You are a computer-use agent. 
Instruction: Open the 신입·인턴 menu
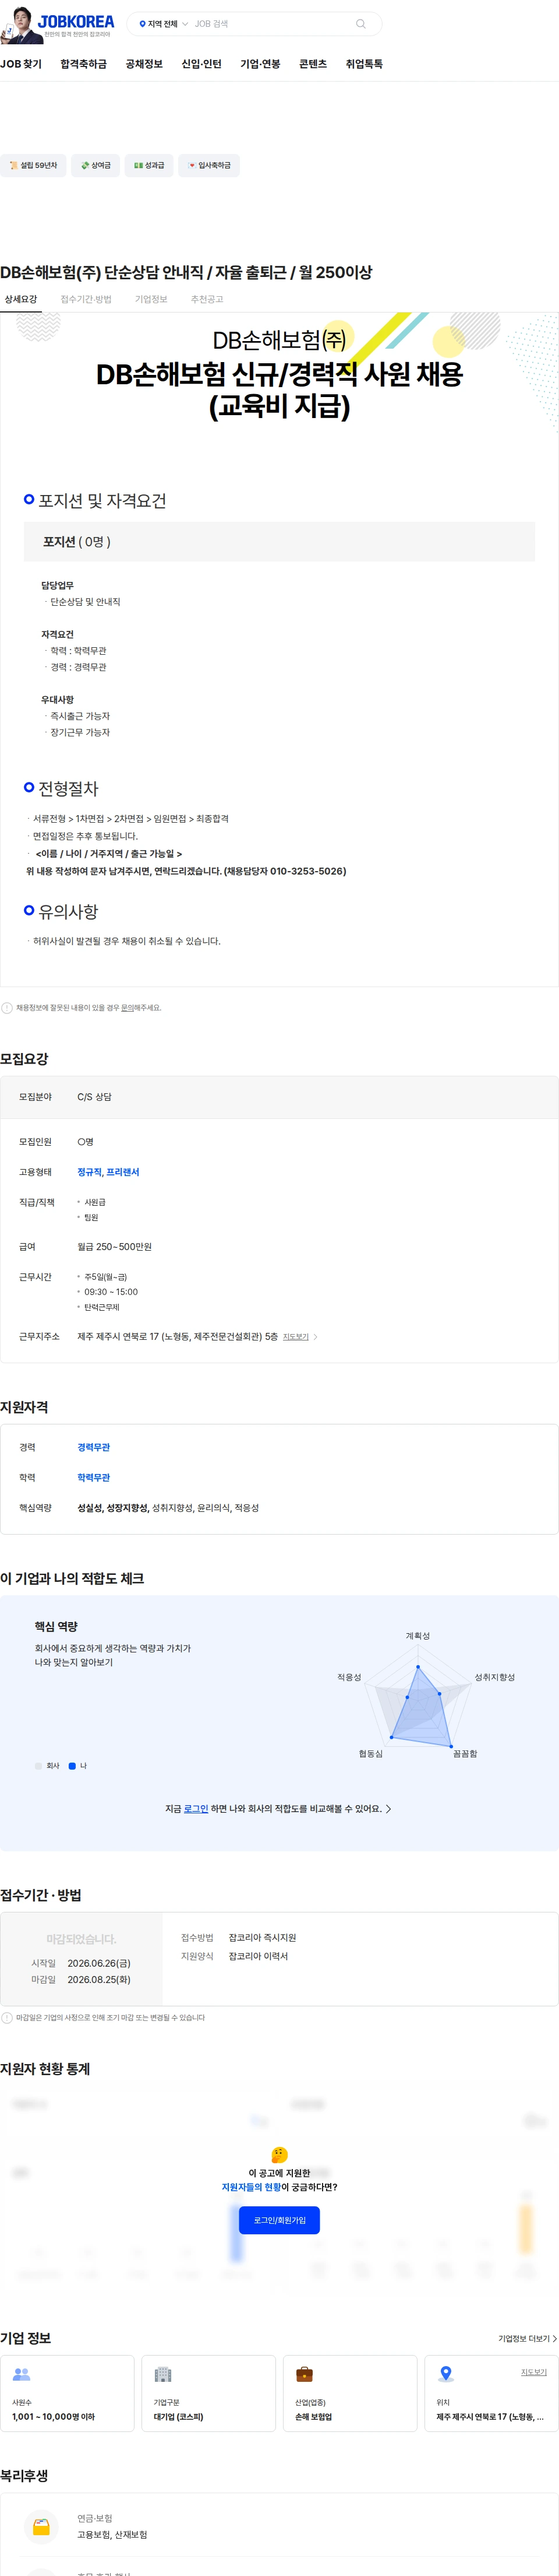click(201, 64)
